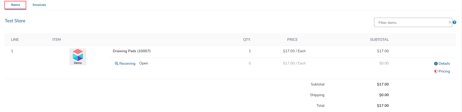Image resolution: width=462 pixels, height=112 pixels.
Task: Open the Details link
Action: [x=444, y=63]
